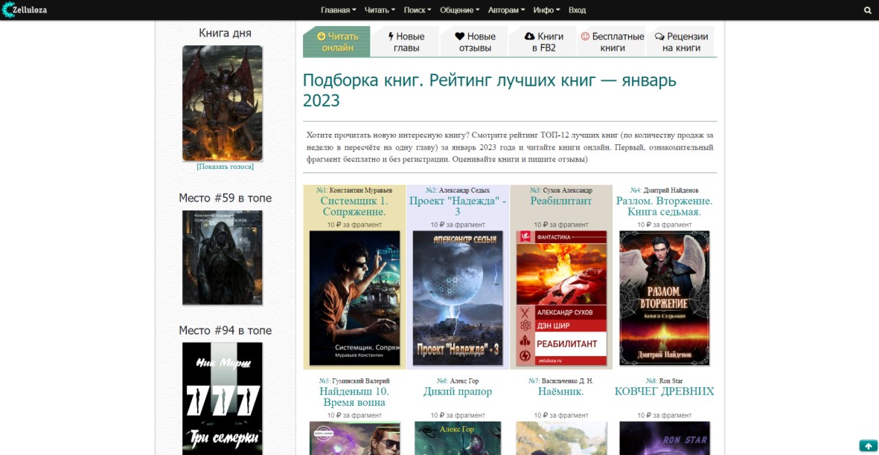Image resolution: width=879 pixels, height=455 pixels.
Task: Open the 'Общение' menu
Action: click(459, 10)
